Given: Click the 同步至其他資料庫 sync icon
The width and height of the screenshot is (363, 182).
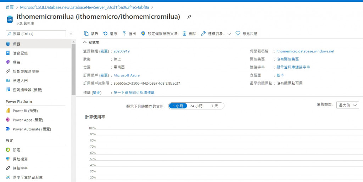Looking at the screenshot, I should click(8, 177).
